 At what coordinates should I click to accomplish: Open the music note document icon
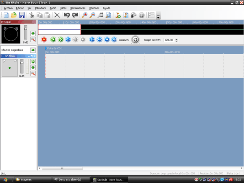(x=126, y=15)
